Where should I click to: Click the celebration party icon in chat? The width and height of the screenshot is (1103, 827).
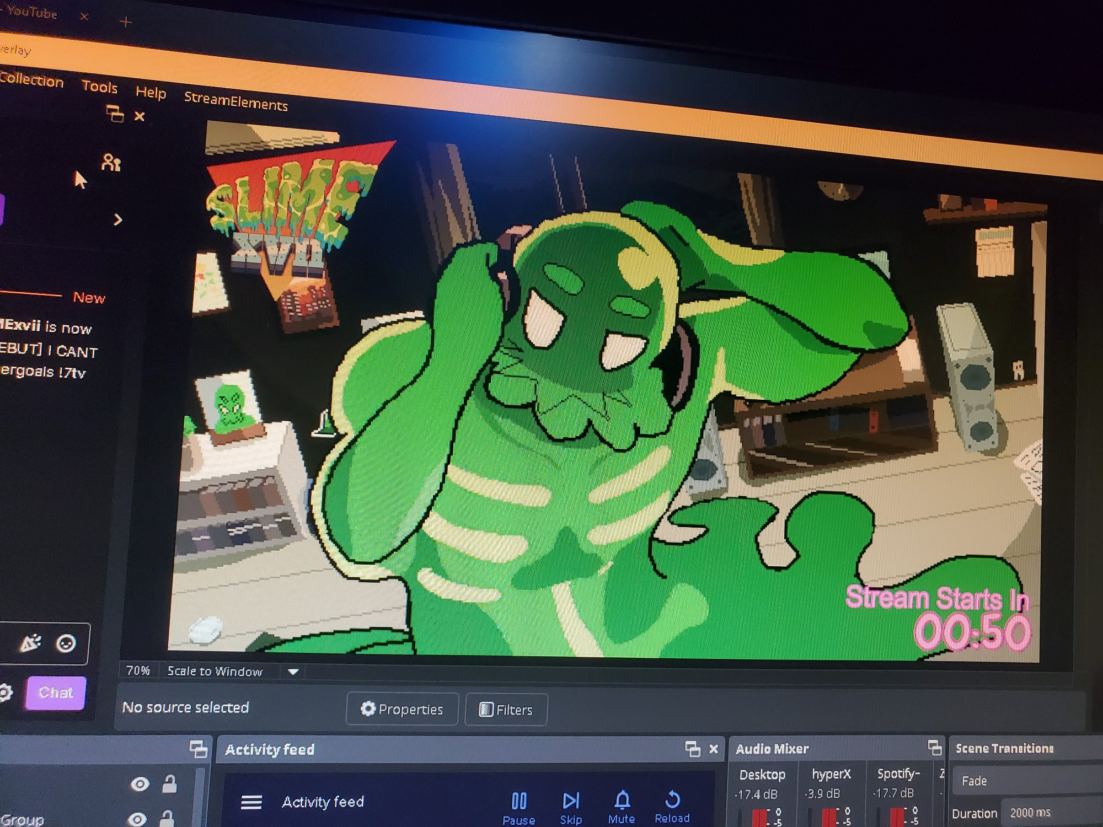coord(30,643)
